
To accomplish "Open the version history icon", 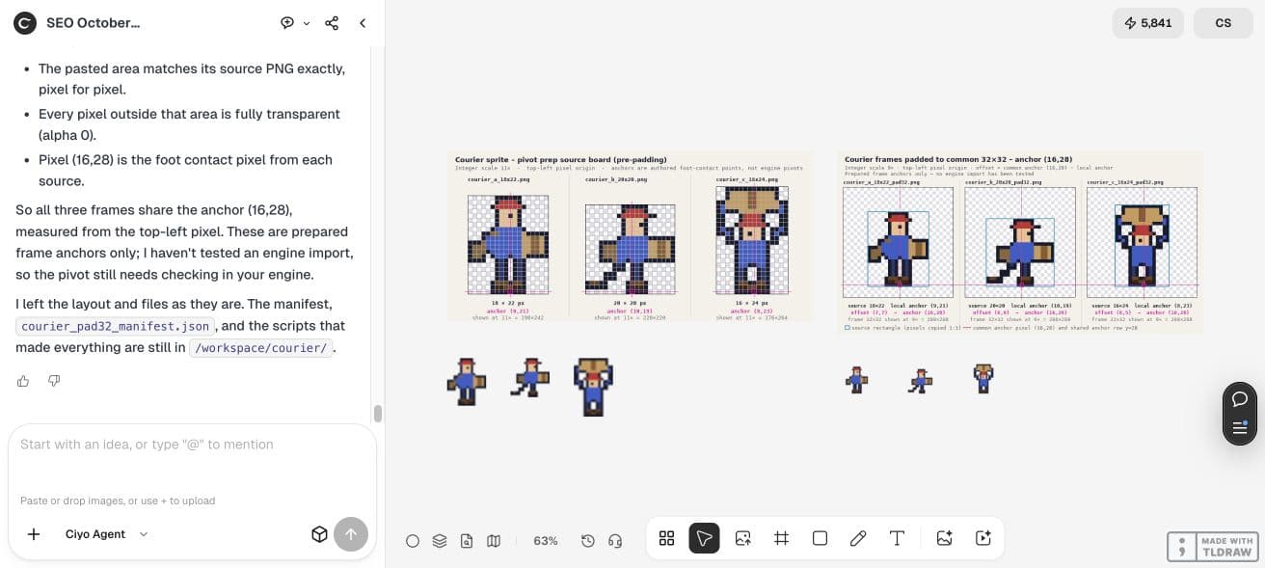I will [588, 541].
